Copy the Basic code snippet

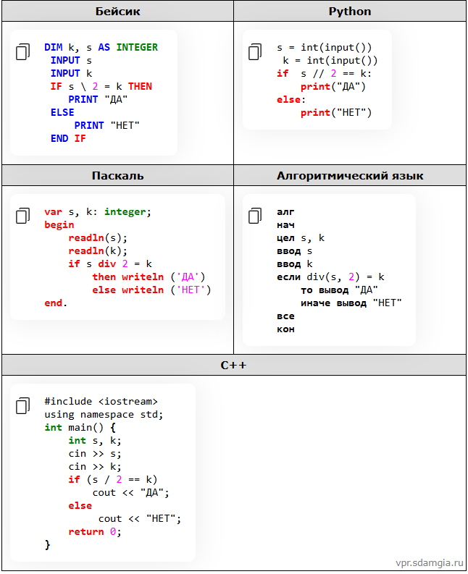coord(23,52)
